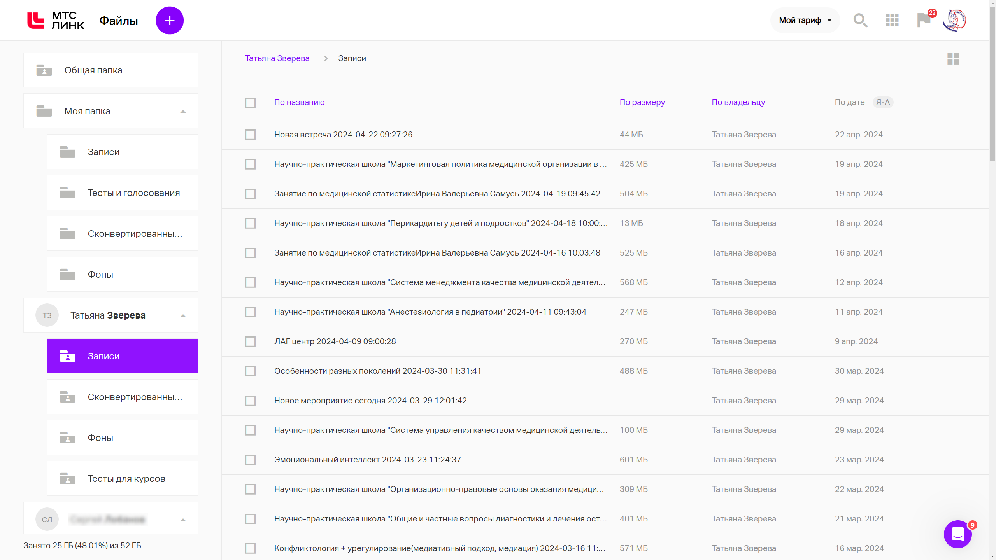Click the MTS Link logo
This screenshot has height=560, width=996.
click(56, 20)
